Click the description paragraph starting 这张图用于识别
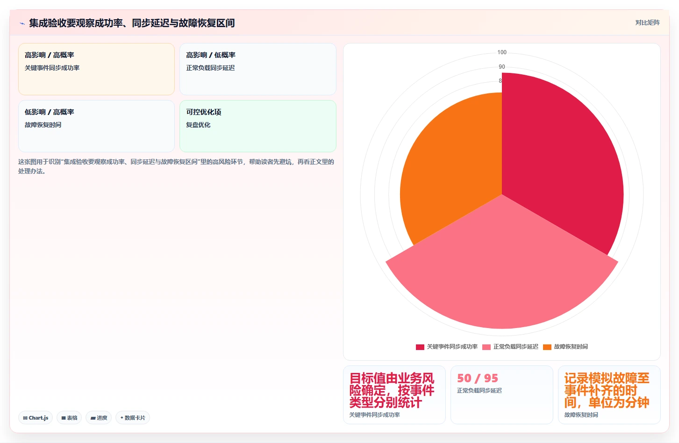 pyautogui.click(x=176, y=166)
